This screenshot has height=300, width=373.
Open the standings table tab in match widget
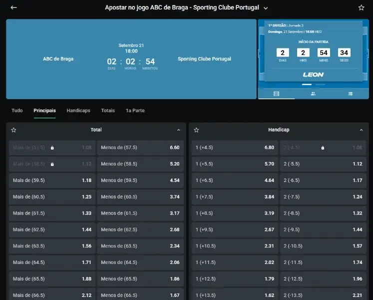click(351, 93)
